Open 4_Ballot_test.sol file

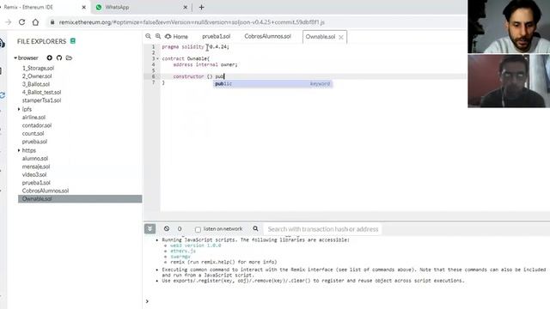coord(41,92)
